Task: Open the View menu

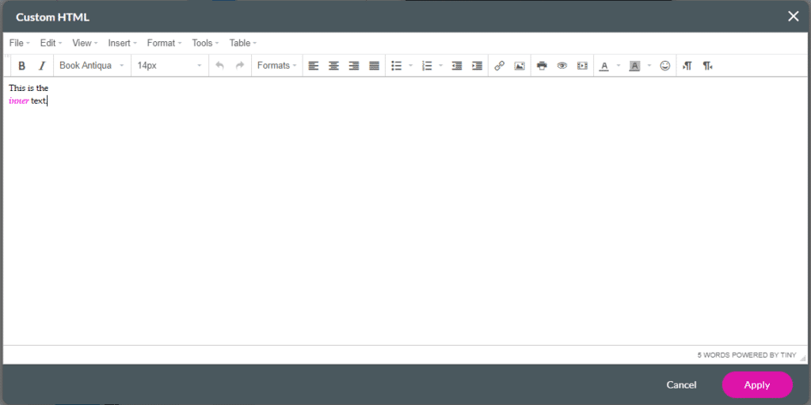Action: click(85, 43)
